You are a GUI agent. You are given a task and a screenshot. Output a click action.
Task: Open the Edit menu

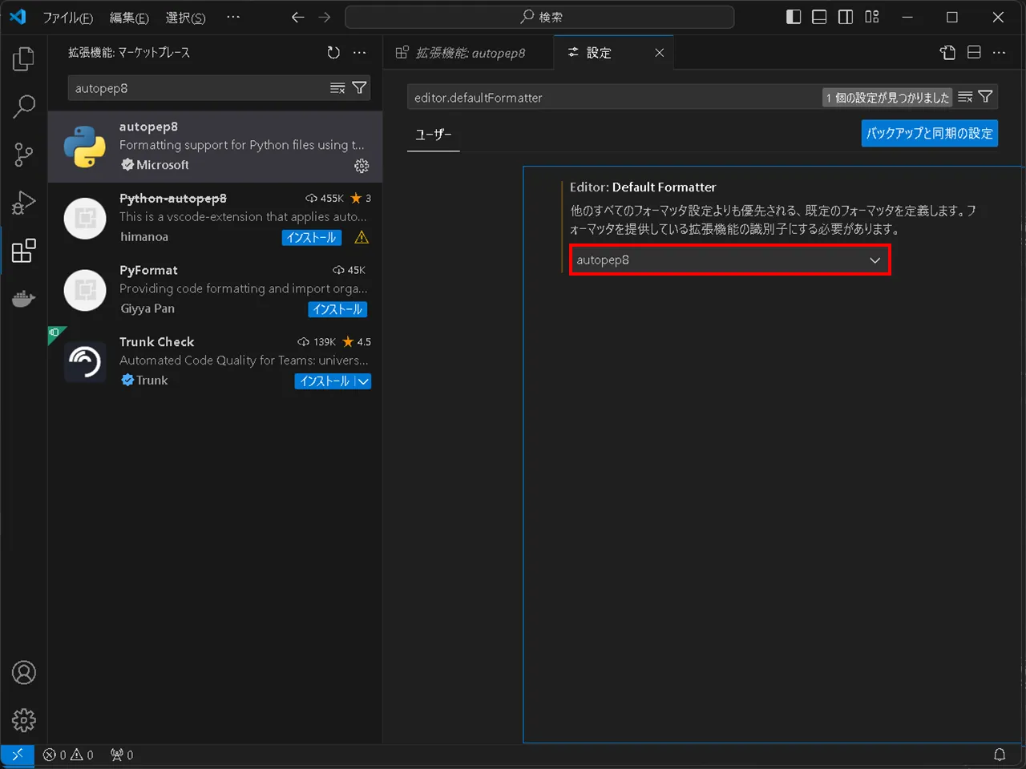[129, 18]
